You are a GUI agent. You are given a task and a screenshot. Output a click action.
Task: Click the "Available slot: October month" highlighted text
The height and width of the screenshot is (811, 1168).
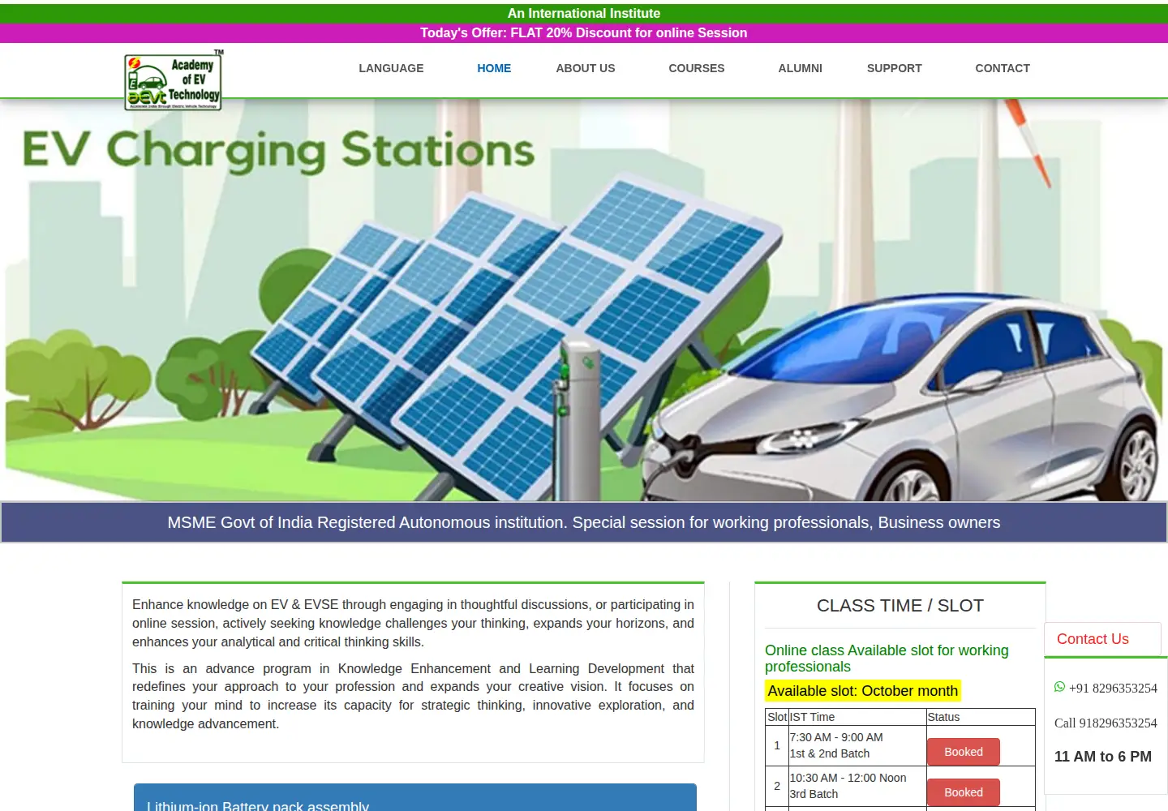863,691
